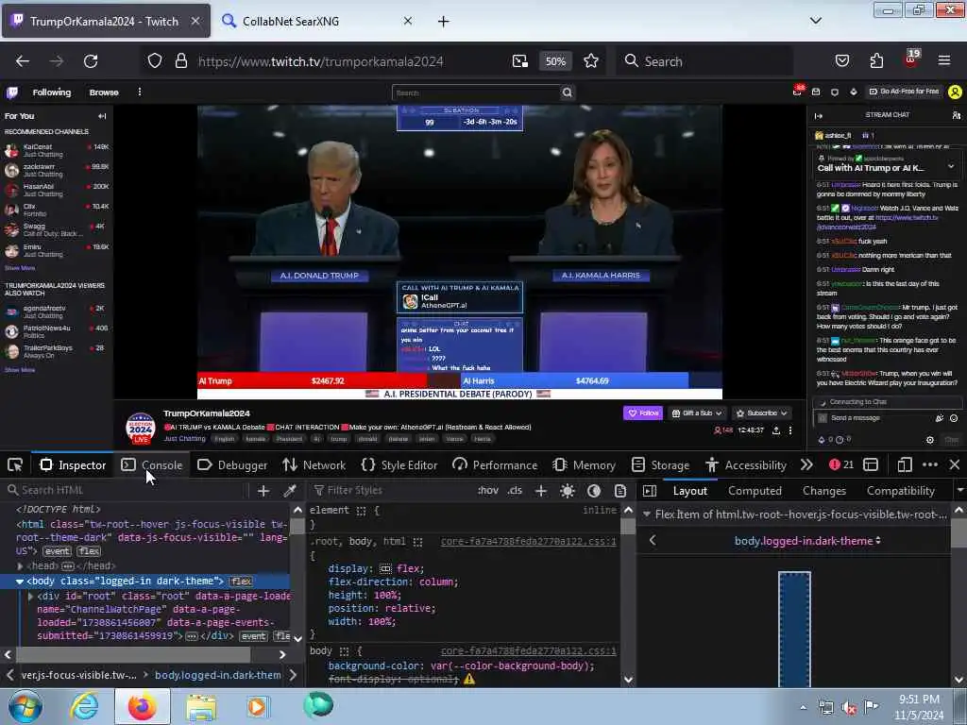The height and width of the screenshot is (725, 967).
Task: Open the Debugger tab
Action: [x=232, y=464]
